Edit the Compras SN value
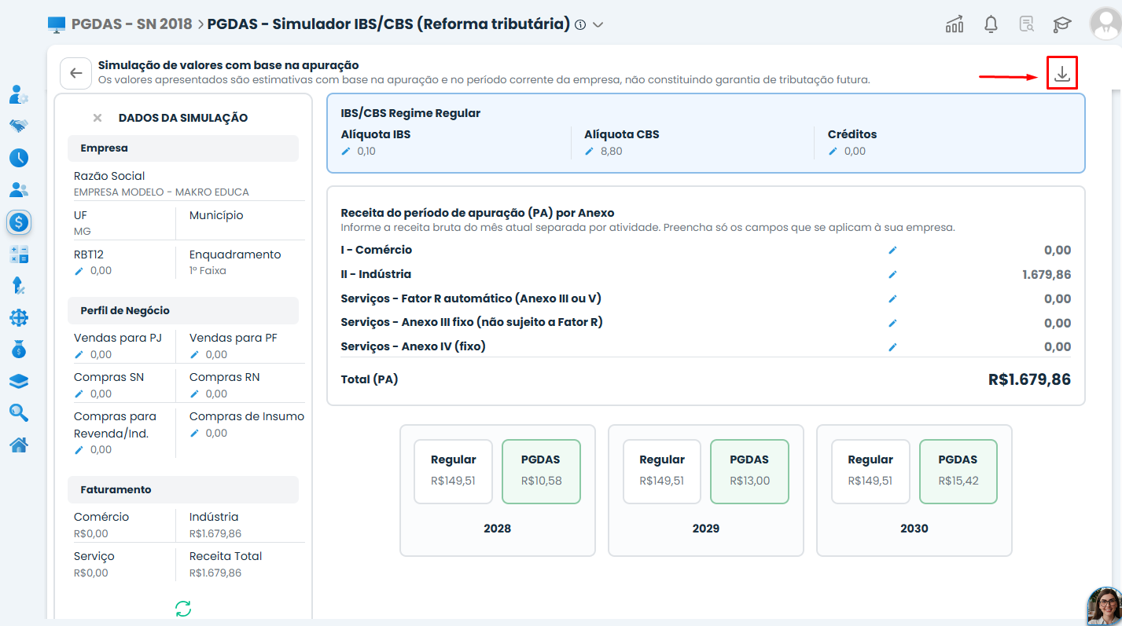 click(x=79, y=394)
